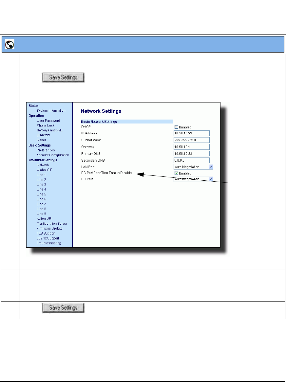Open Action URI page
This screenshot has width=286, height=382.
[x=45, y=218]
